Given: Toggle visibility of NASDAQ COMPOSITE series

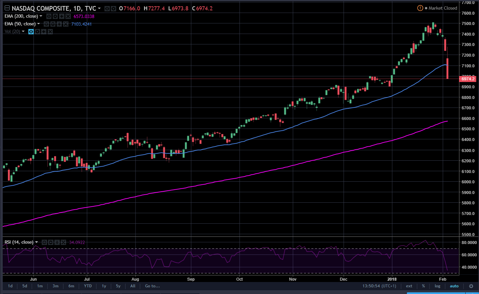Looking at the screenshot, I should point(107,9).
